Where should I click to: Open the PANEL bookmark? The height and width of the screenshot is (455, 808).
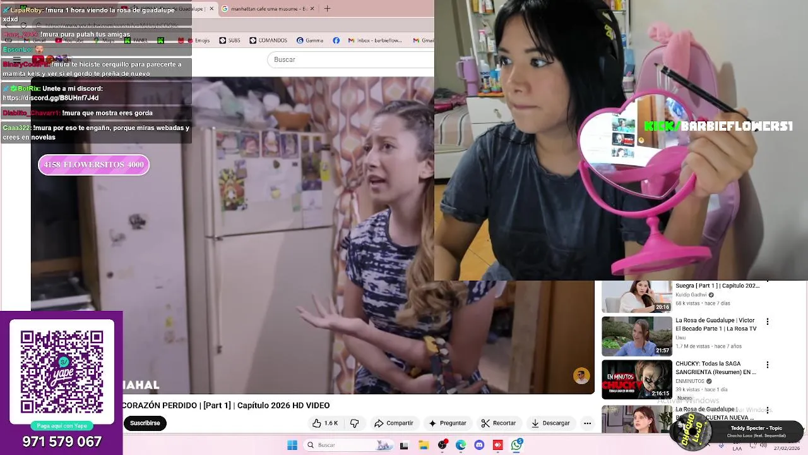click(x=136, y=40)
